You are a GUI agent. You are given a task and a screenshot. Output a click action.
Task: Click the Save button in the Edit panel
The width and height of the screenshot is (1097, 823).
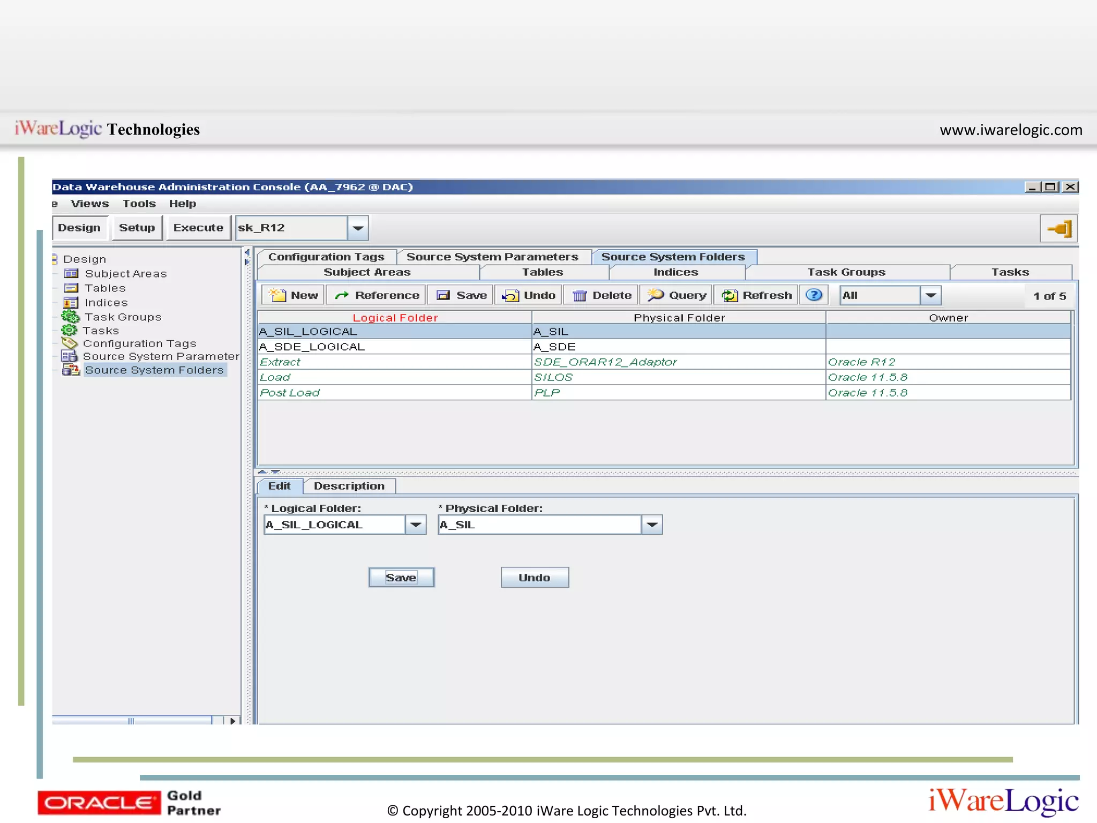pyautogui.click(x=401, y=578)
